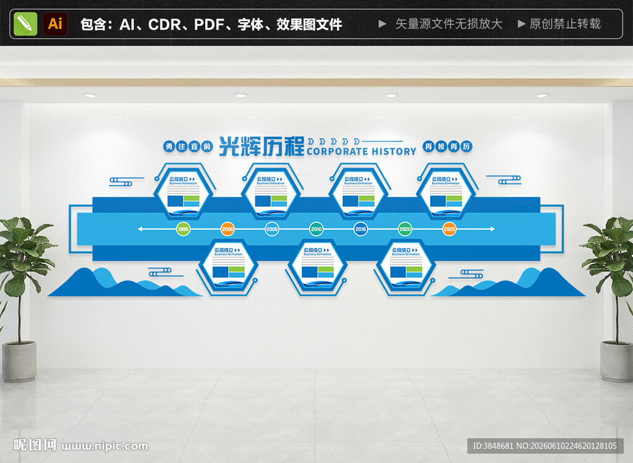Click the round 直 badge
Viewport: 633px width, 463px height.
click(x=195, y=146)
